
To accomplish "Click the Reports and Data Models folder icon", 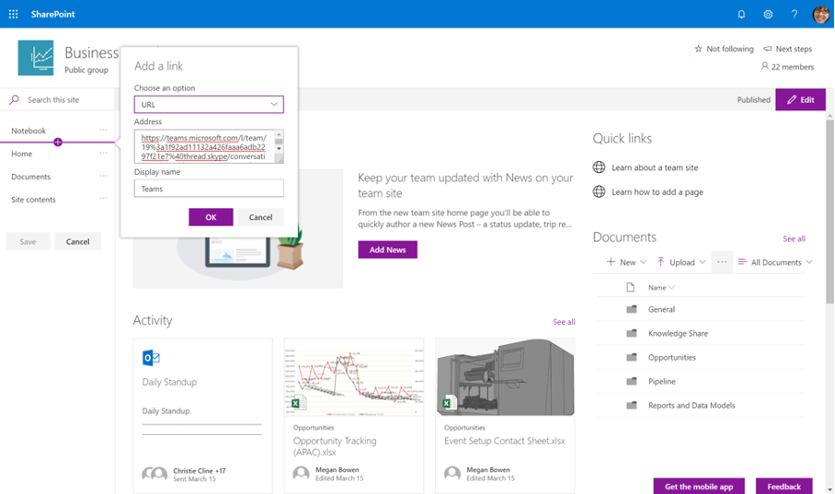I will click(x=631, y=405).
